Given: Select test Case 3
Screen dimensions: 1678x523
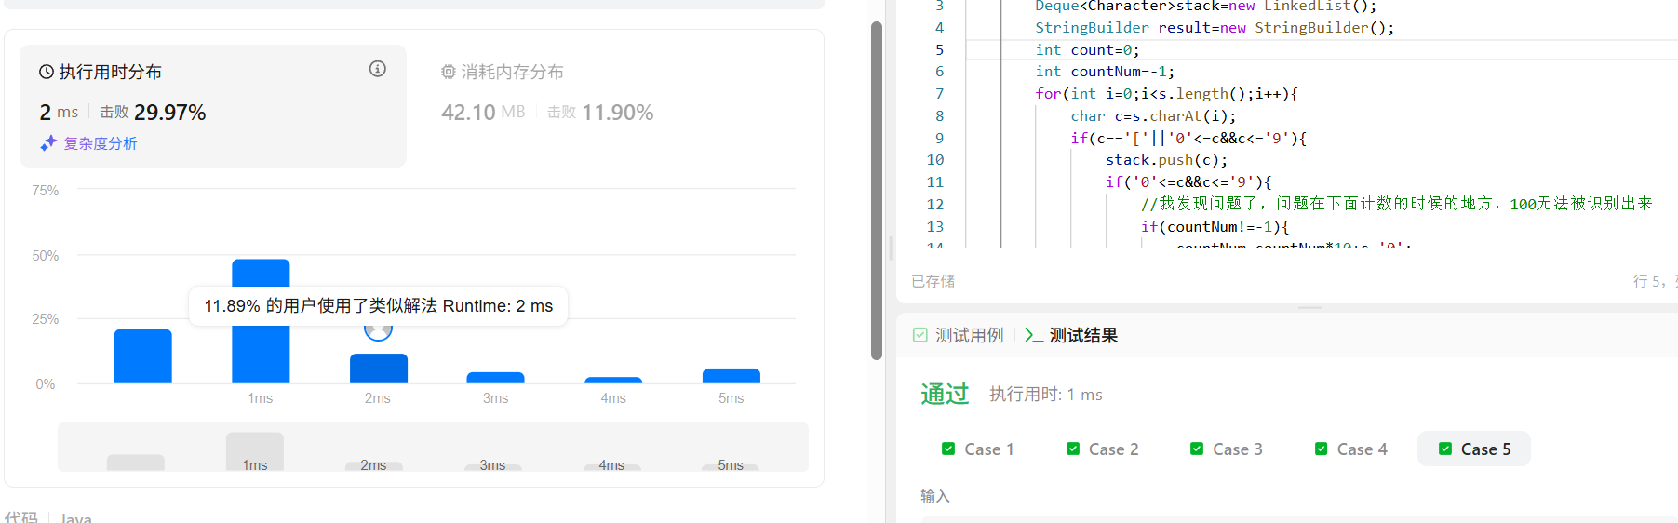Looking at the screenshot, I should click(1226, 449).
